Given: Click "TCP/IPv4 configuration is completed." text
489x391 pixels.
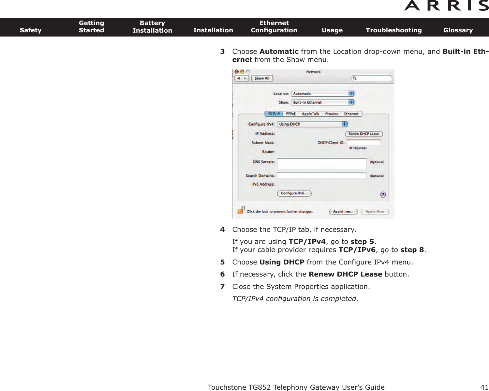Looking at the screenshot, I should 295,299.
